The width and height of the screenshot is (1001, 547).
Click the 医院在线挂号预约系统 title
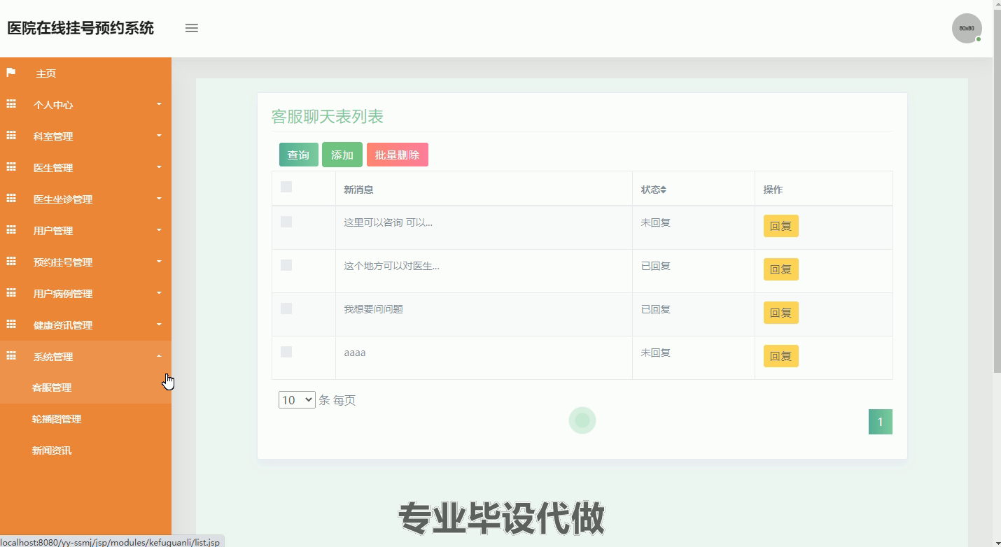point(80,28)
